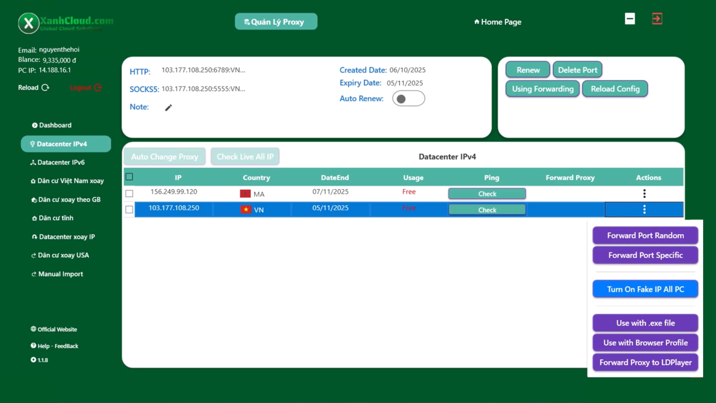Click the red exit icon at top right

click(x=657, y=19)
